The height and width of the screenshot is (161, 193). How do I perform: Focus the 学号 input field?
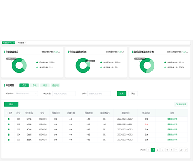(99, 93)
